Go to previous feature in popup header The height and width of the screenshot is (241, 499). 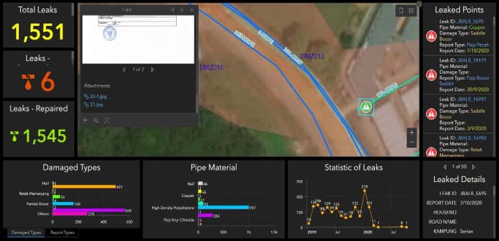coord(172,10)
